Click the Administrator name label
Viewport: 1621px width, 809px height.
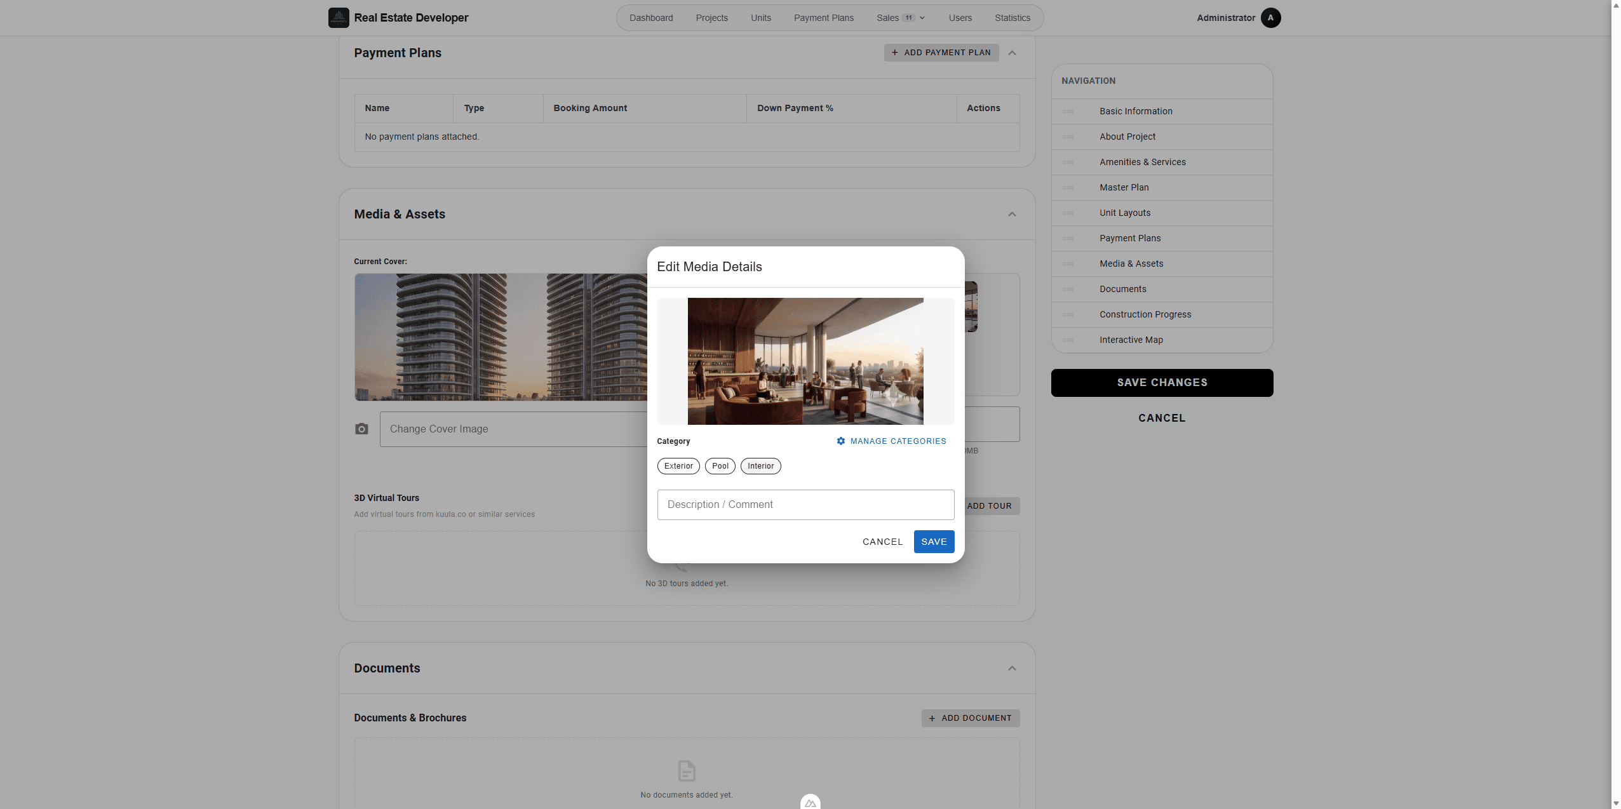point(1226,18)
